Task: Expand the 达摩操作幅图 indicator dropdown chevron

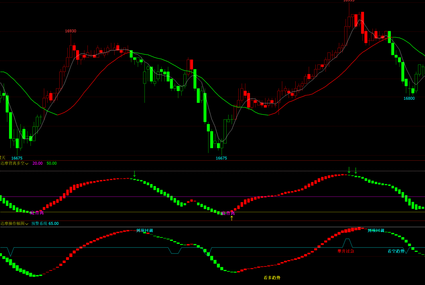Action: point(27,224)
